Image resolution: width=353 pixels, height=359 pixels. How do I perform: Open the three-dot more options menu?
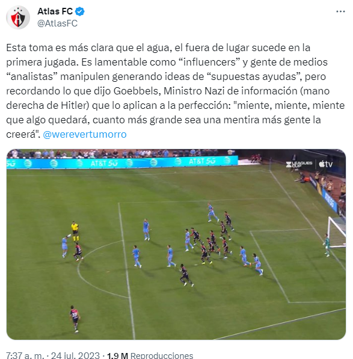click(x=340, y=11)
